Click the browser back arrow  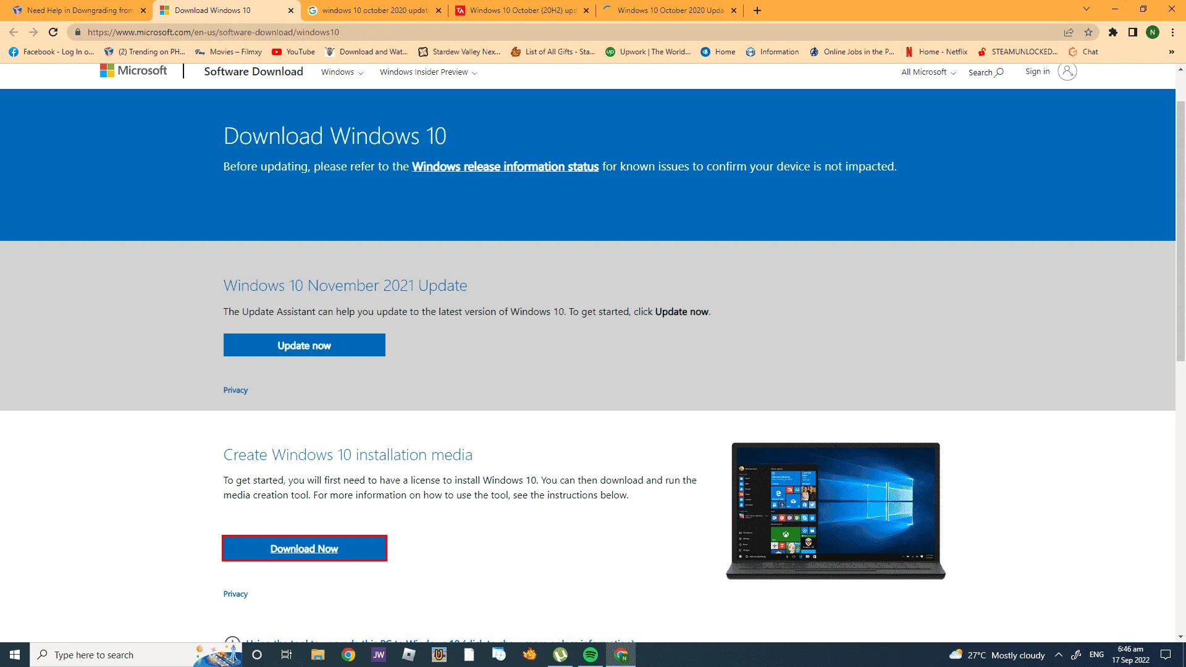tap(14, 32)
